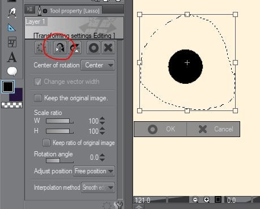The image size is (260, 209).
Task: Select the transparent color swatch
Action: (12, 105)
